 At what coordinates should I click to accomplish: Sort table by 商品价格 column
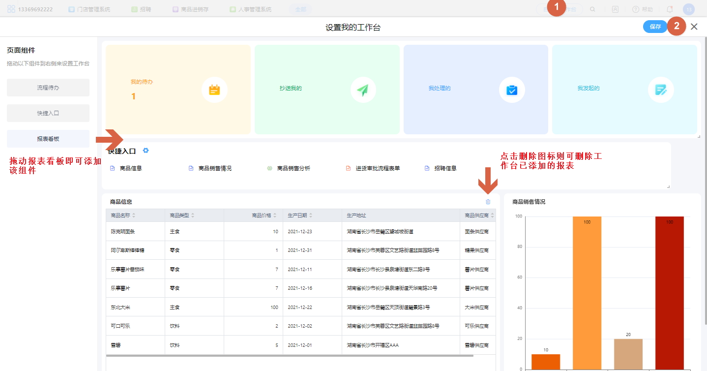pos(275,216)
